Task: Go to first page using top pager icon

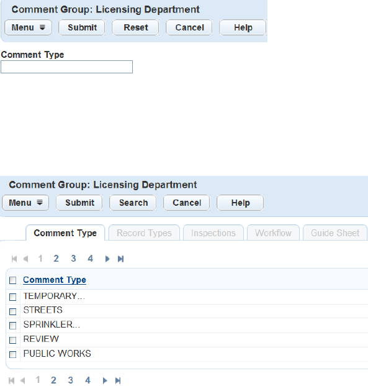Action: 14,259
